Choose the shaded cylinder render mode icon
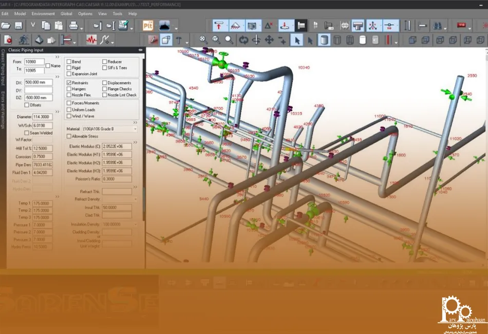The height and width of the screenshot is (334, 488). coord(324,40)
